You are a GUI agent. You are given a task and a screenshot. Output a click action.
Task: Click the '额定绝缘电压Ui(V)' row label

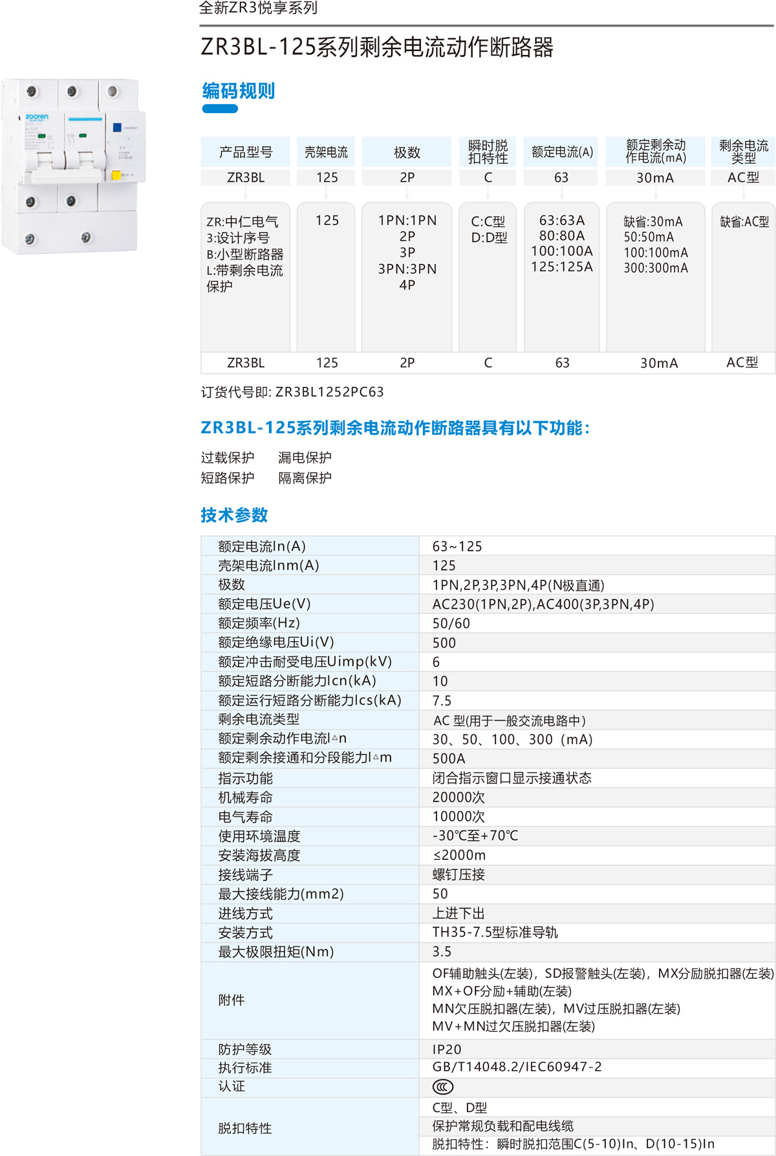[276, 642]
